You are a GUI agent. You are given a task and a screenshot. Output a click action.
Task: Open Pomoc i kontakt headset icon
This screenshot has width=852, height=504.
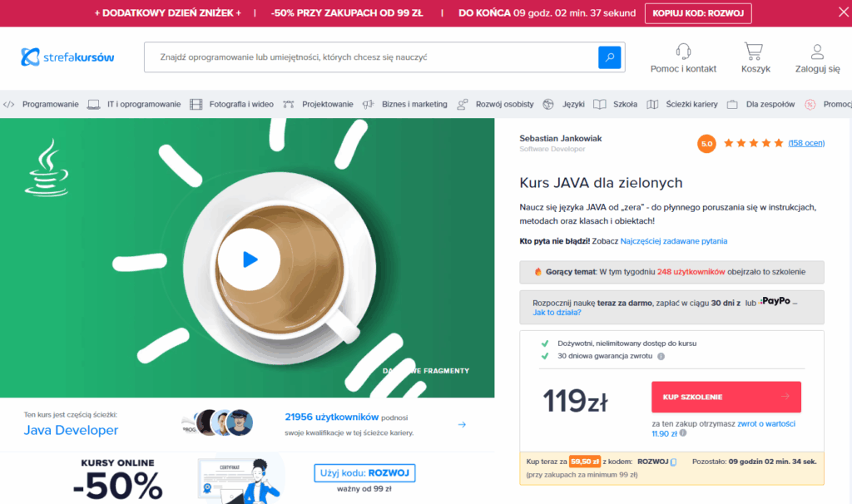pyautogui.click(x=683, y=52)
